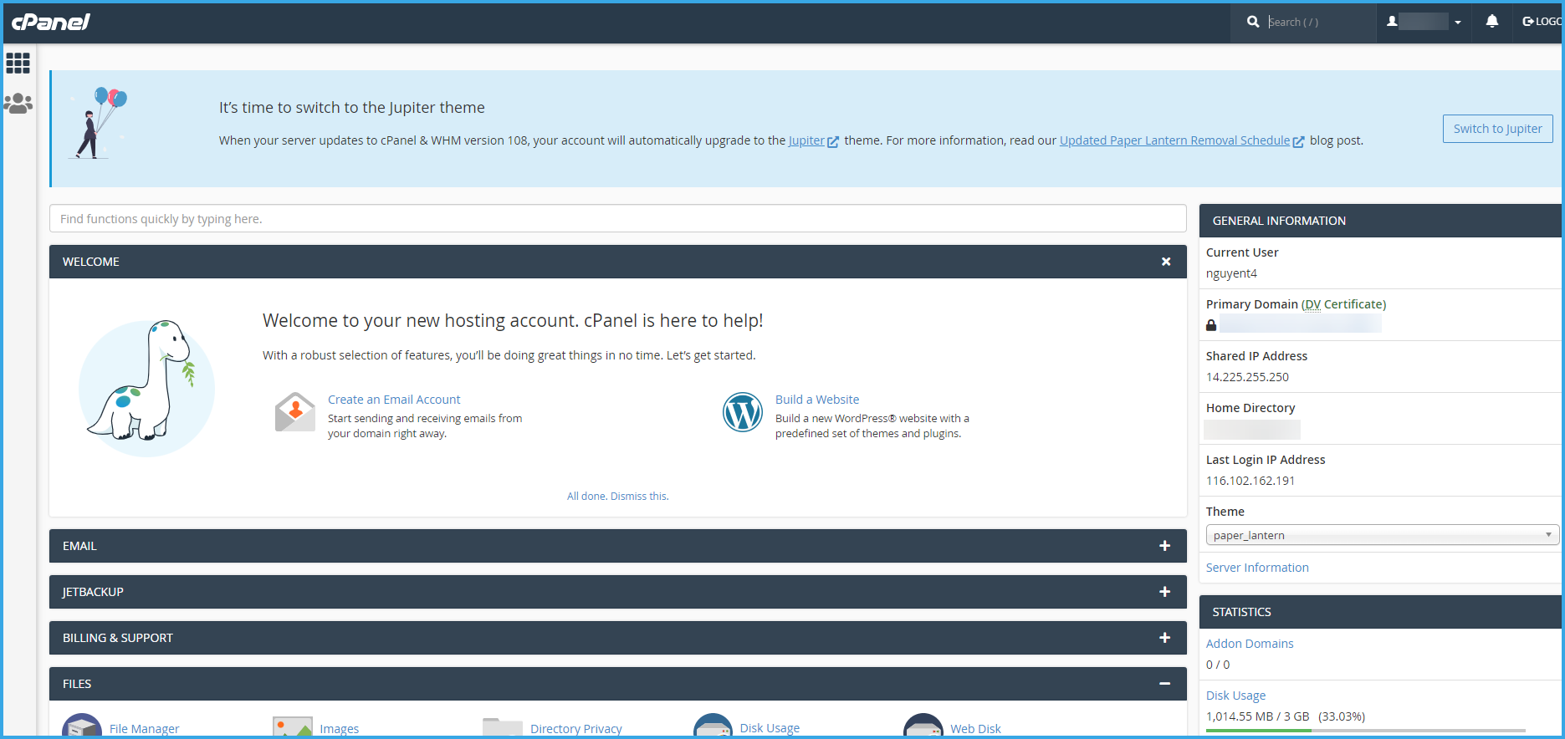Open the Images link
The height and width of the screenshot is (739, 1565).
click(x=340, y=729)
